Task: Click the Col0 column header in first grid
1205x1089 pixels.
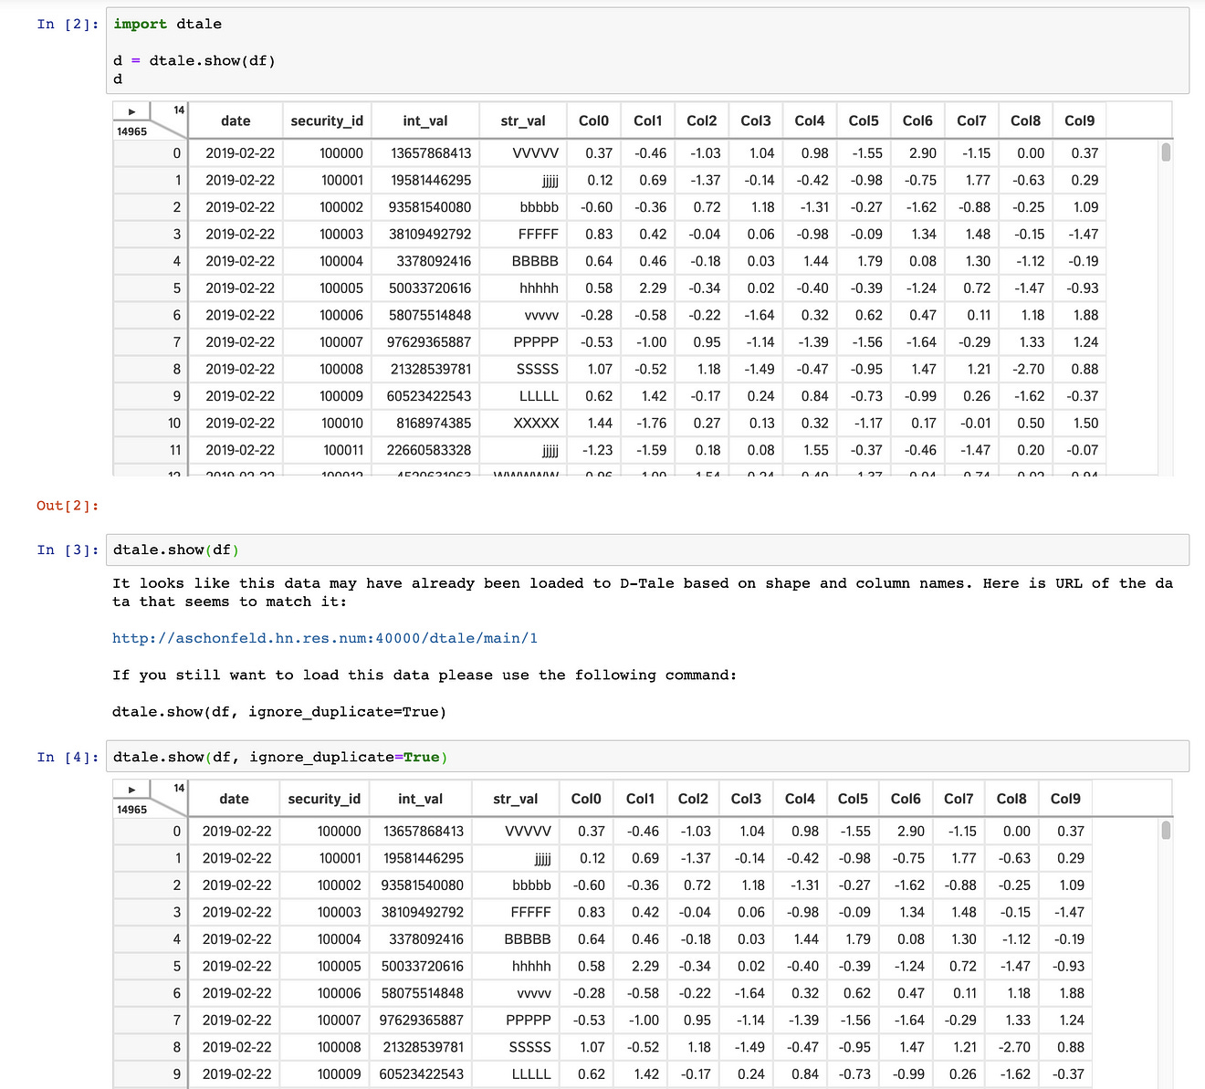Action: tap(594, 120)
